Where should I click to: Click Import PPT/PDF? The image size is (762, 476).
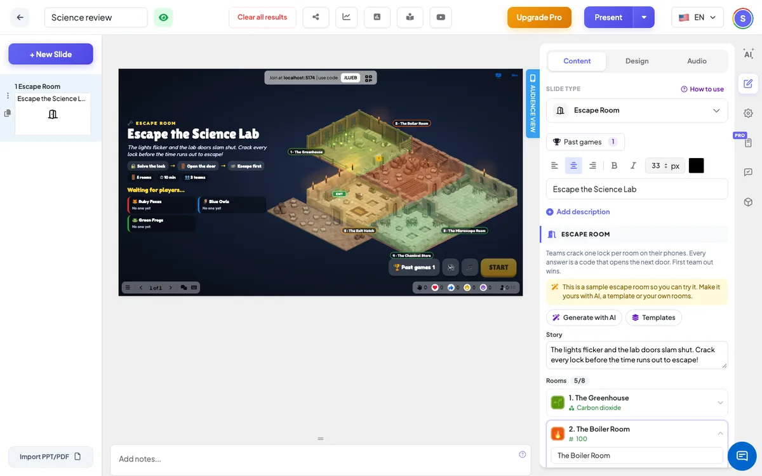(x=51, y=456)
